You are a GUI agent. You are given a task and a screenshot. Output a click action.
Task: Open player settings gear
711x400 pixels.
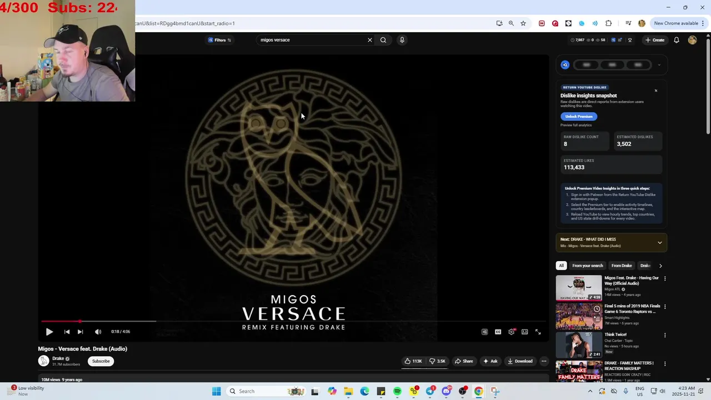pos(511,332)
